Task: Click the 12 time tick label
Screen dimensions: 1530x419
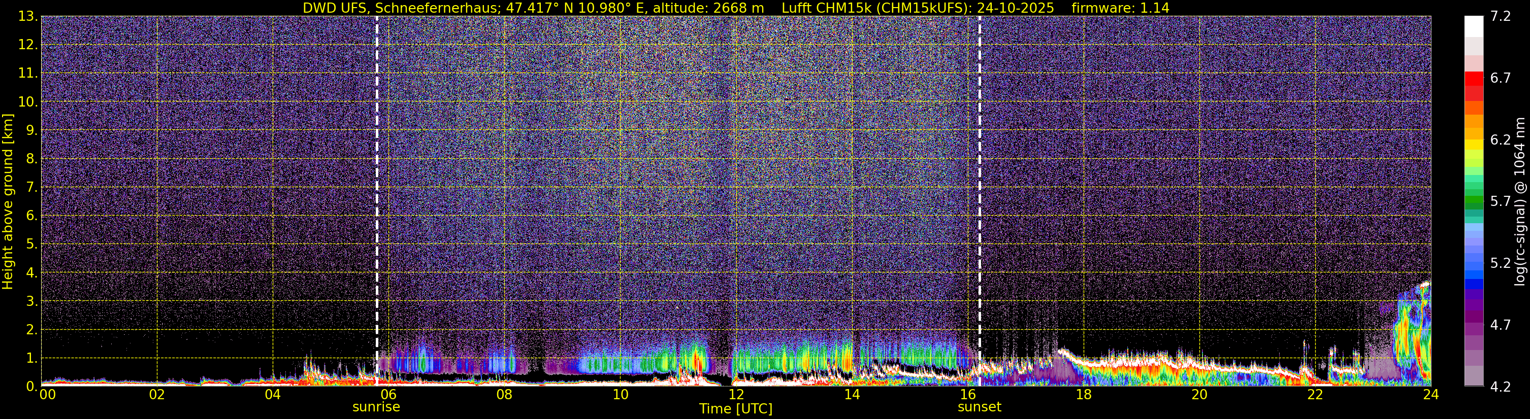Action: (736, 395)
